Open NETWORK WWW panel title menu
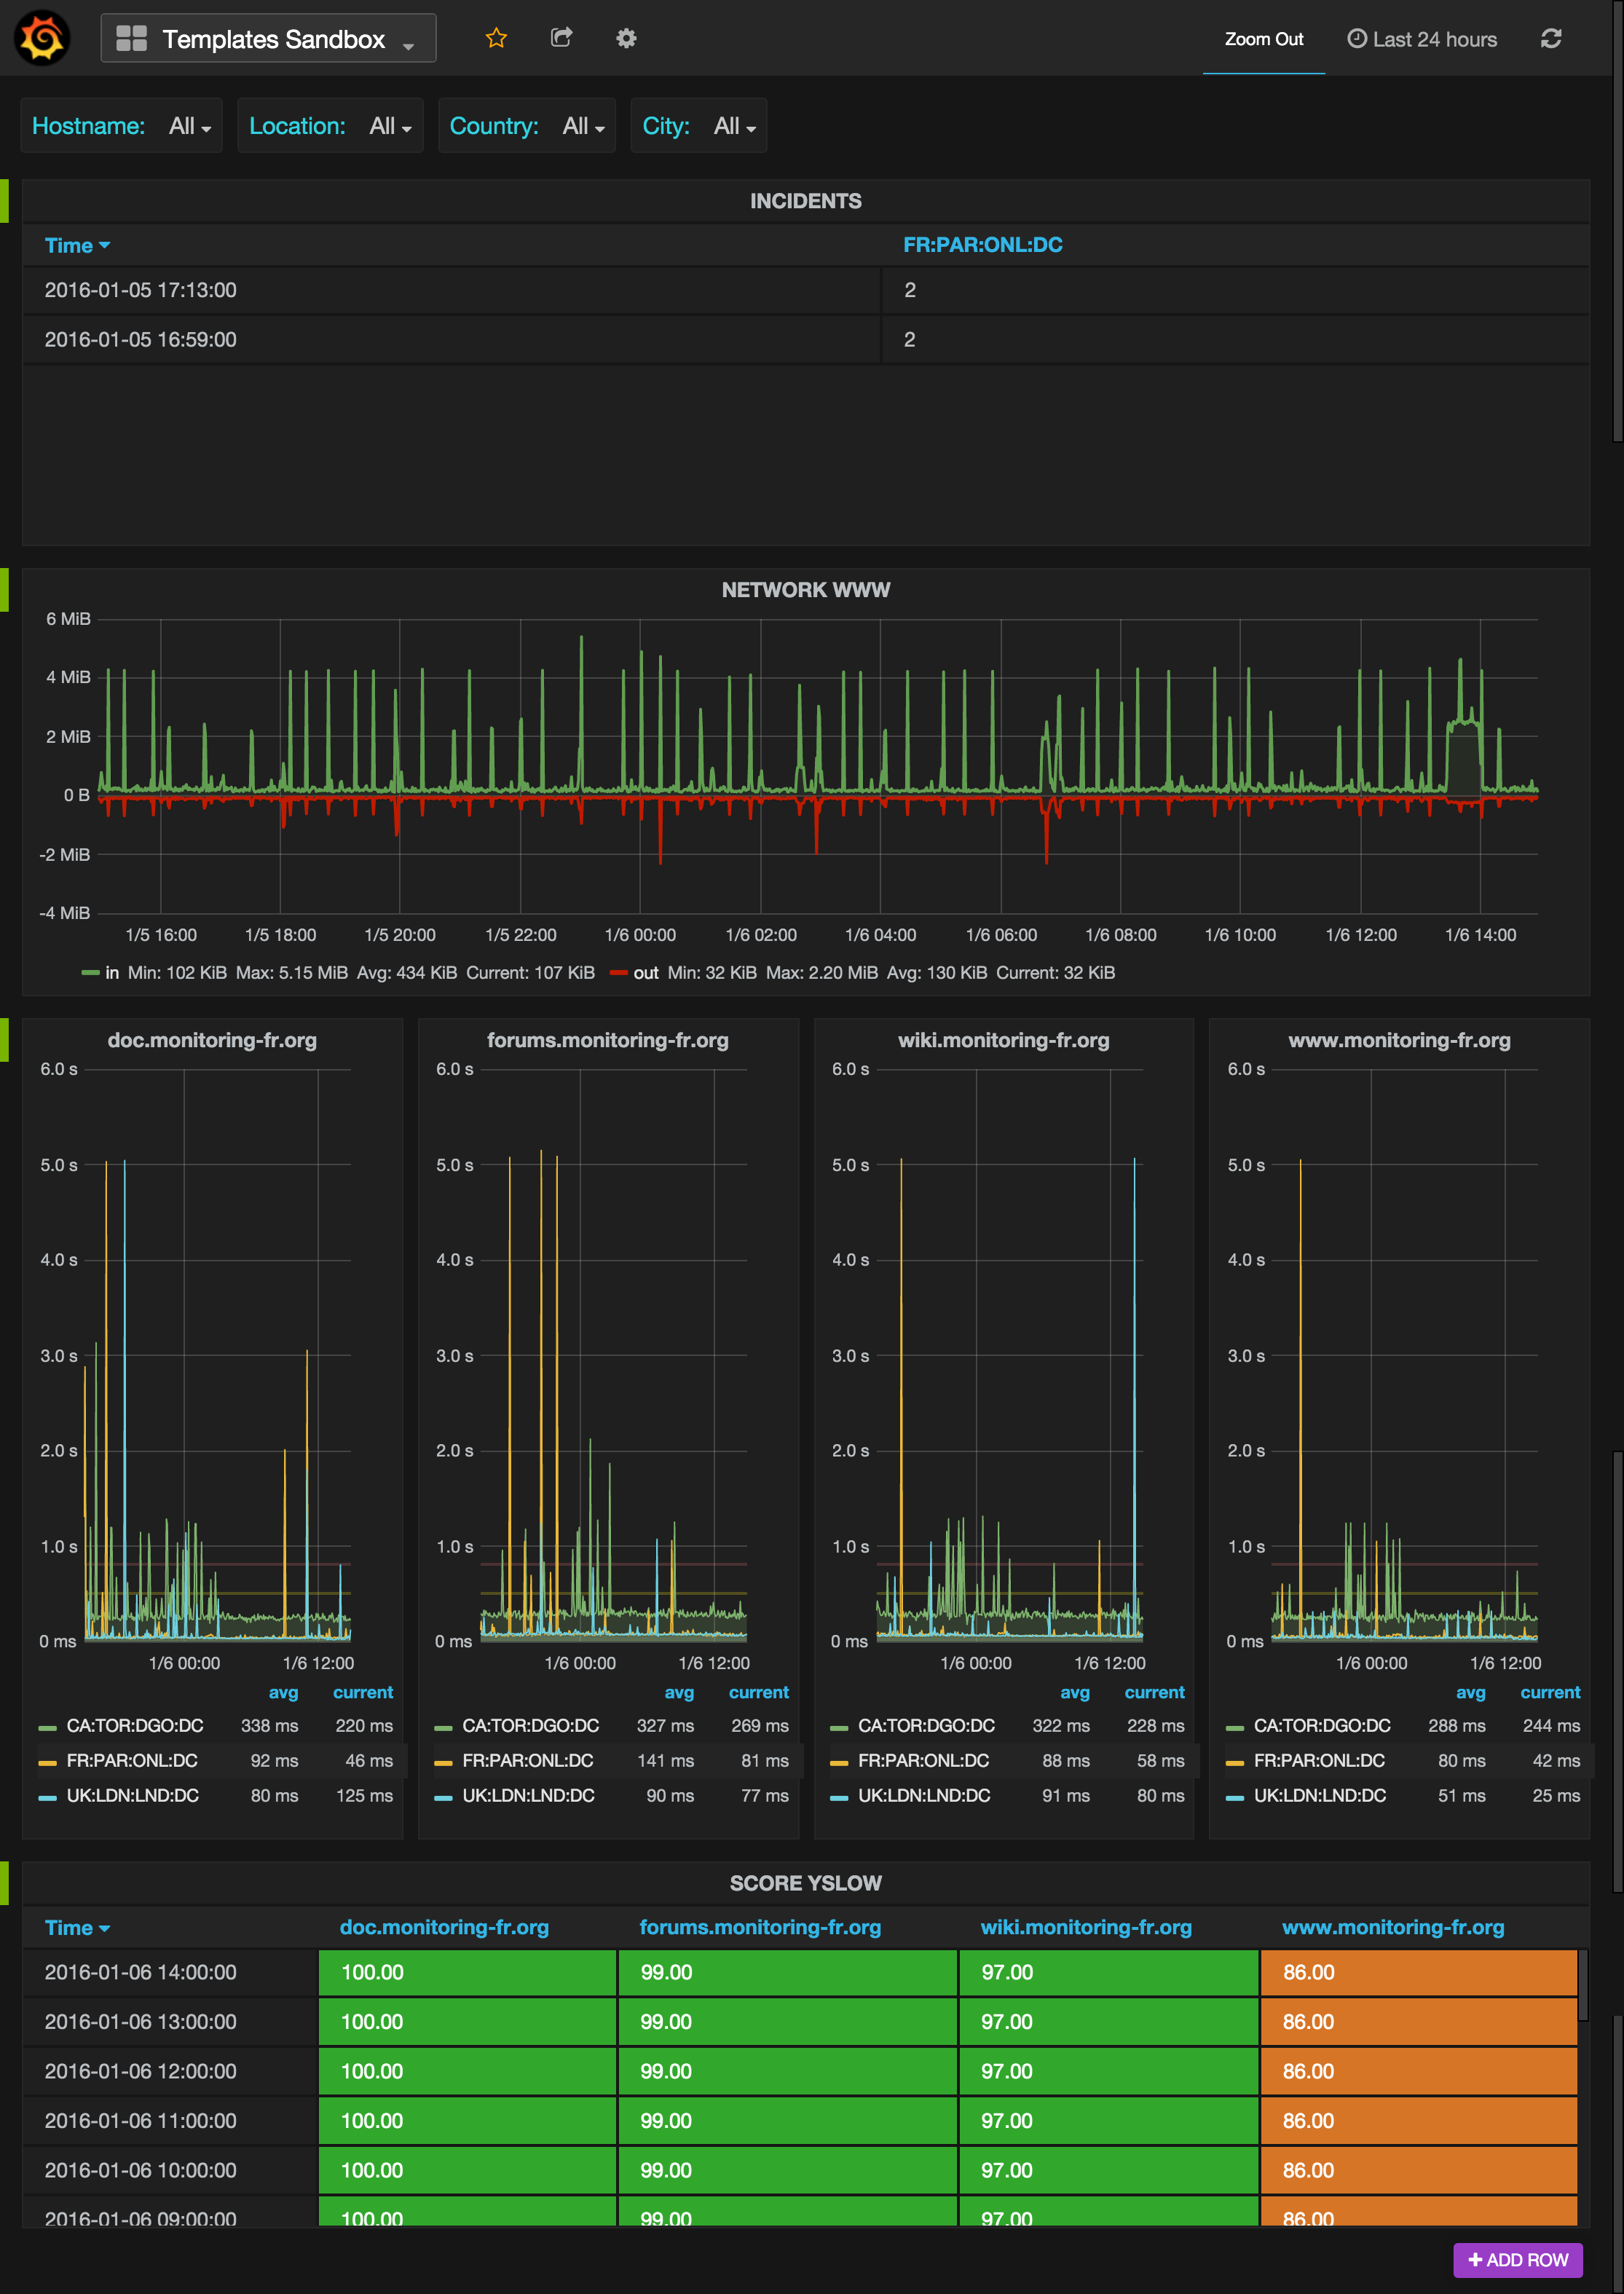 click(x=805, y=590)
